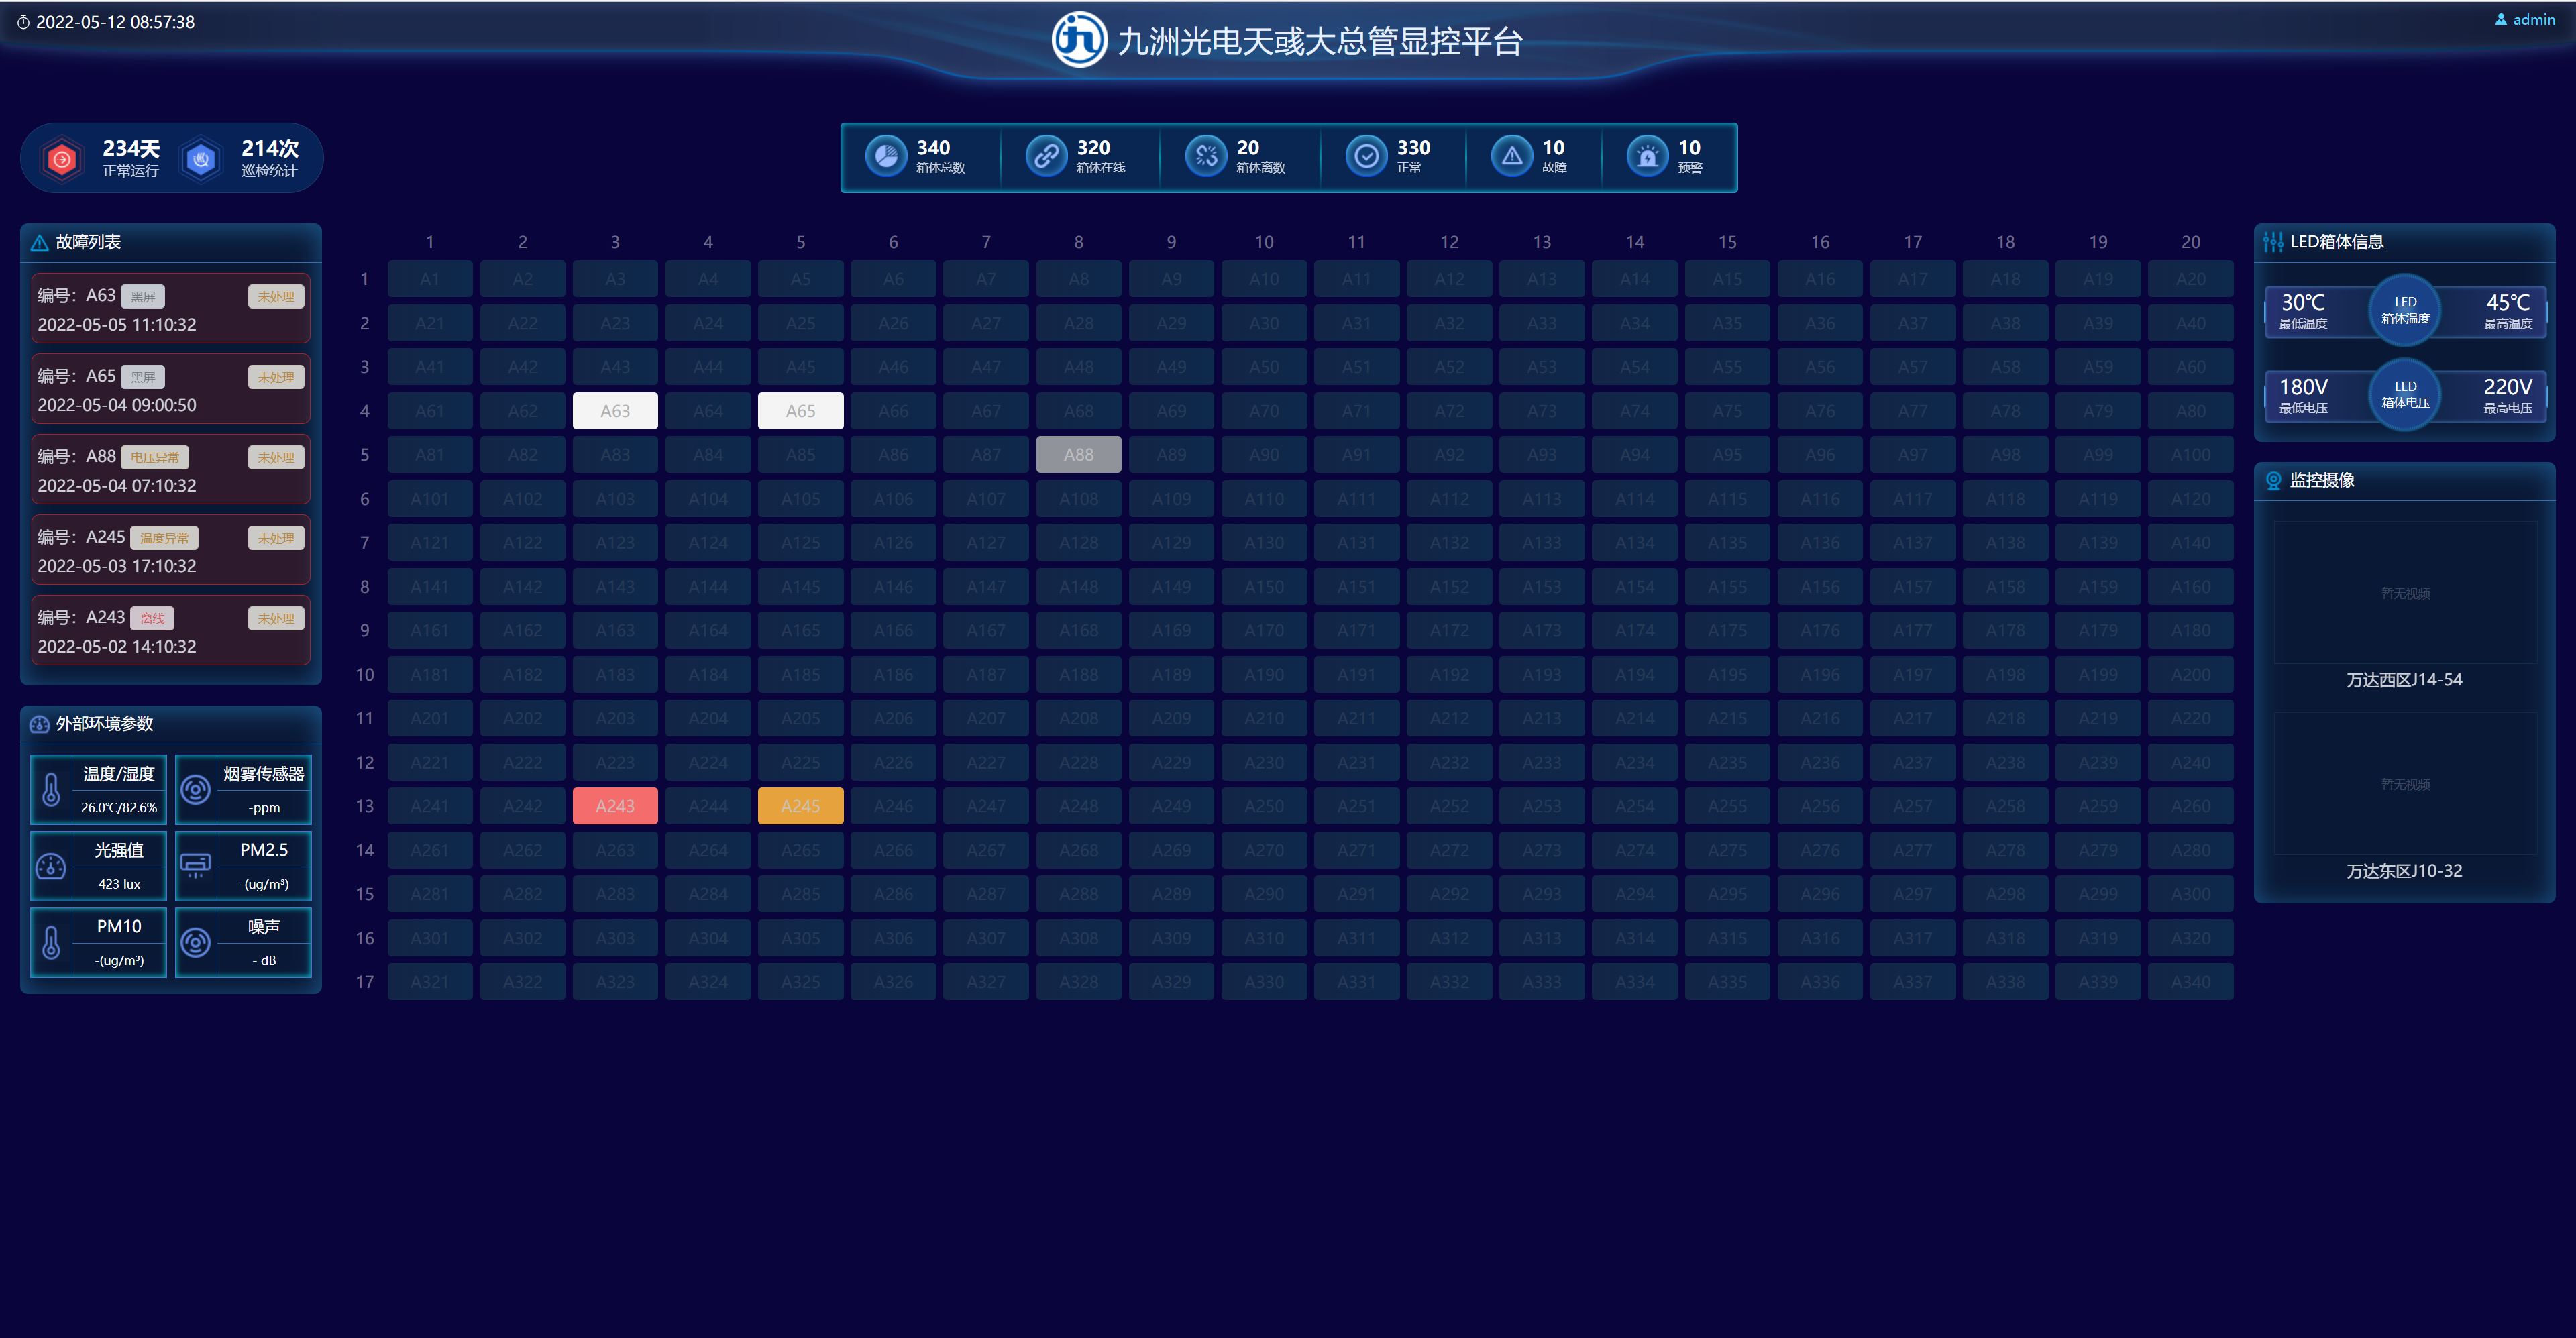Click the LED箱体信息 sliders icon
The height and width of the screenshot is (1338, 2576).
point(2273,242)
